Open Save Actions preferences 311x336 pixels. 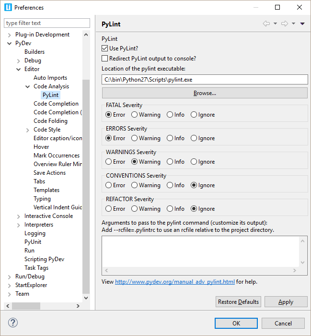(x=50, y=173)
